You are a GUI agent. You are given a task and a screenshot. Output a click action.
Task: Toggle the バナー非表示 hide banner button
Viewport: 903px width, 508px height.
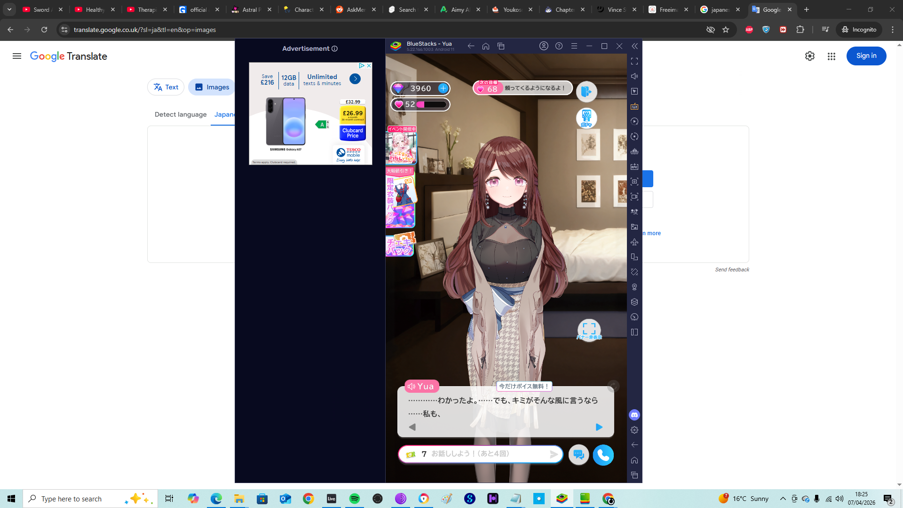(x=589, y=330)
